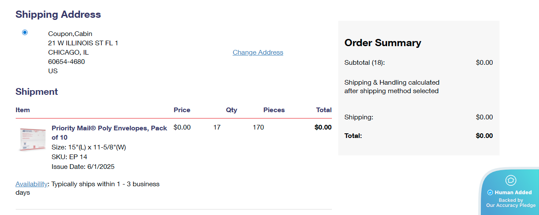539x215 pixels.
Task: Open the Availability link
Action: tap(31, 184)
